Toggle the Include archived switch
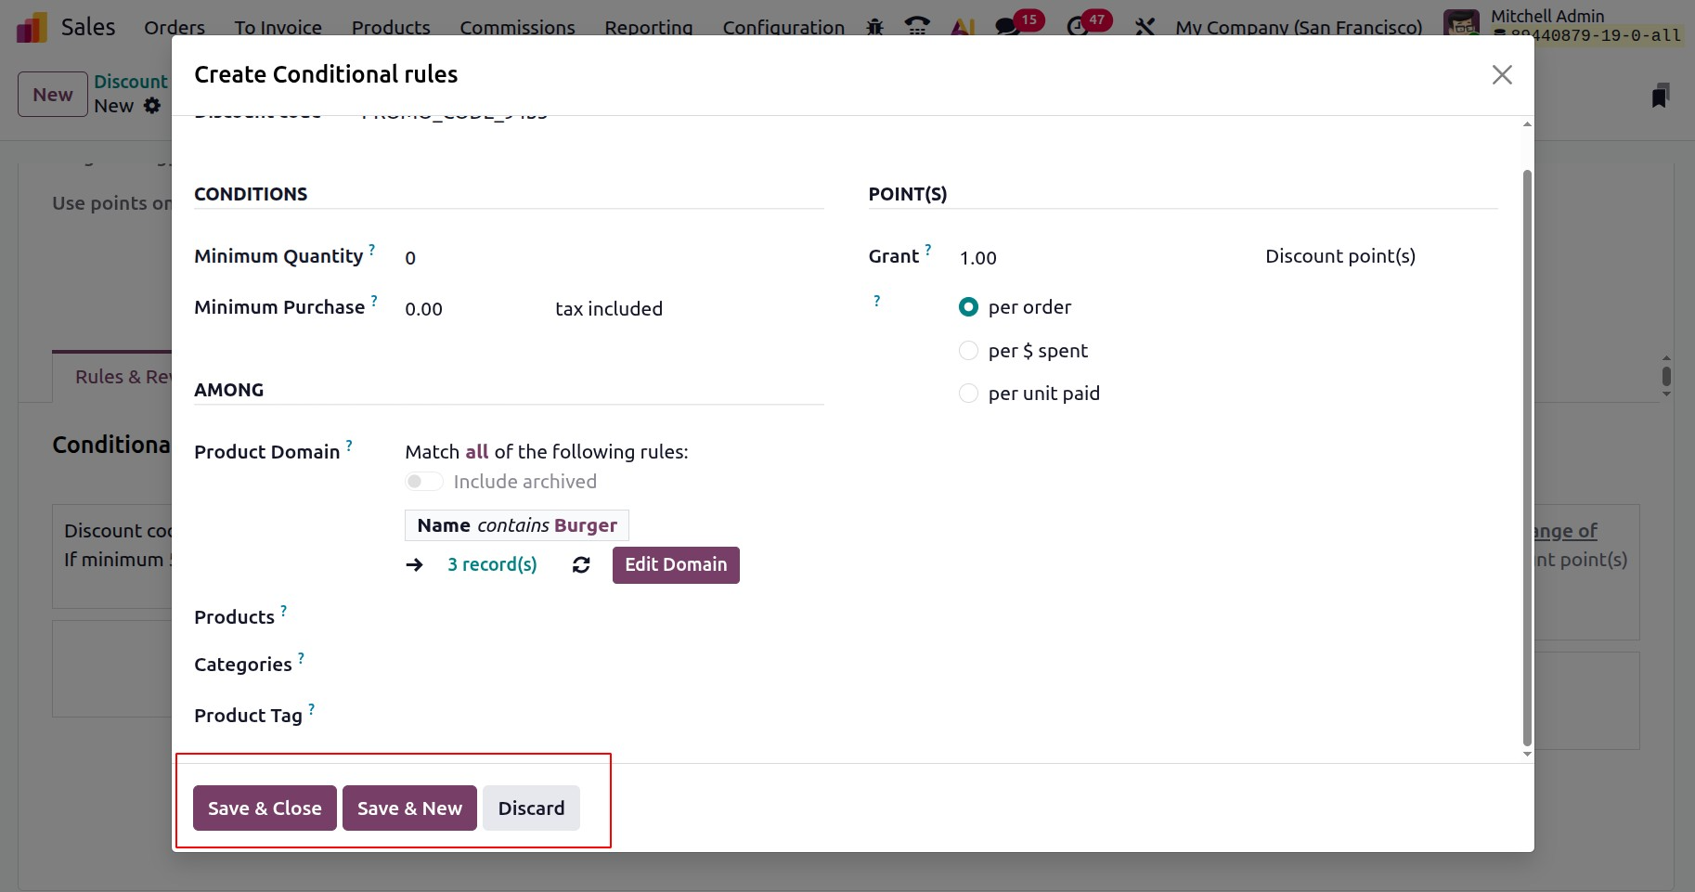 pyautogui.click(x=423, y=482)
